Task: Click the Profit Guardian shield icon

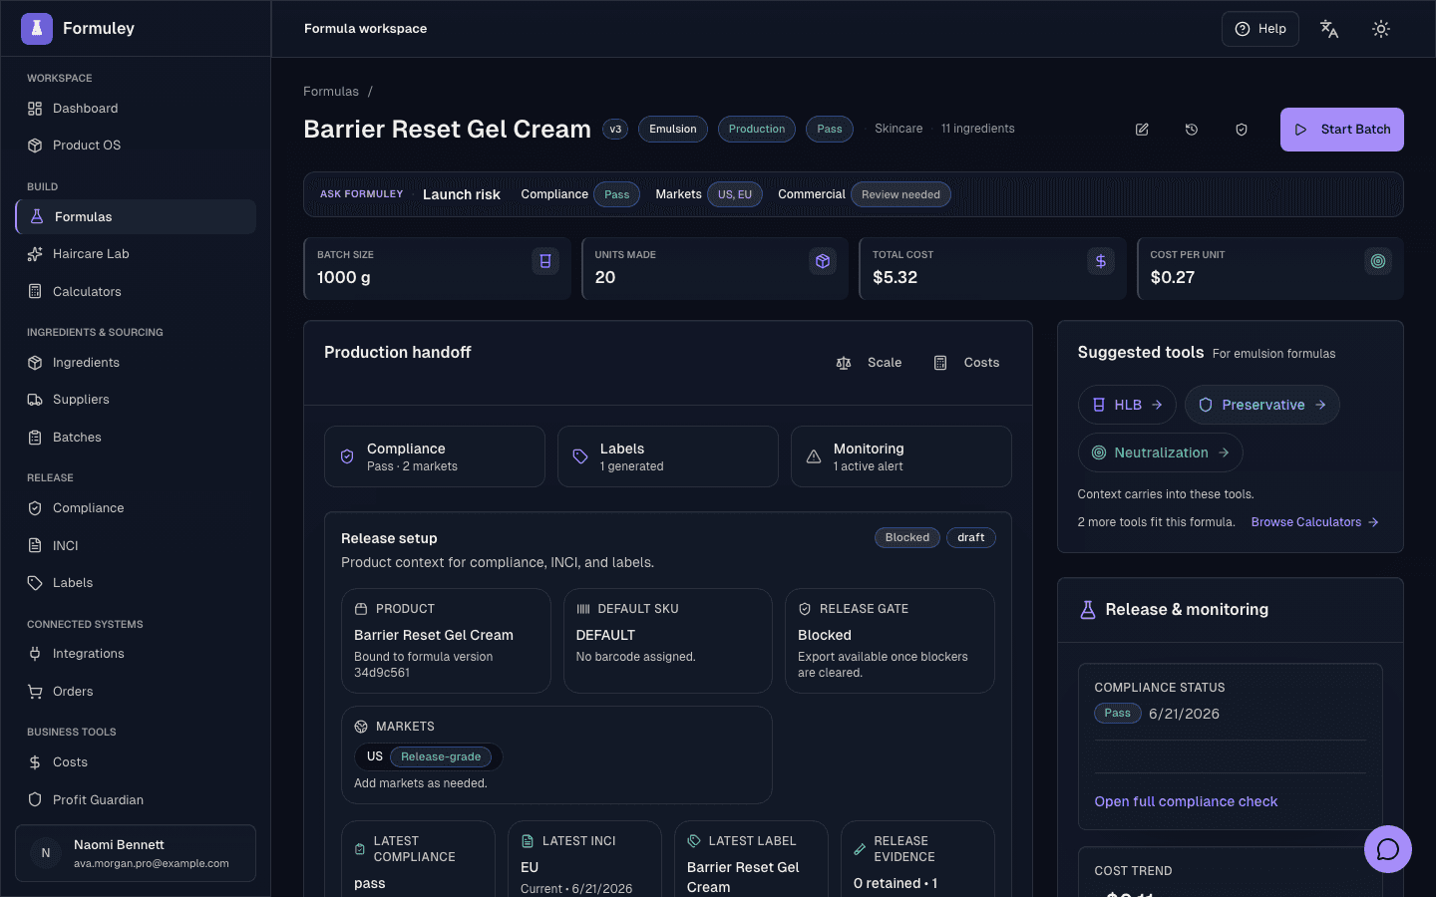Action: pos(35,800)
